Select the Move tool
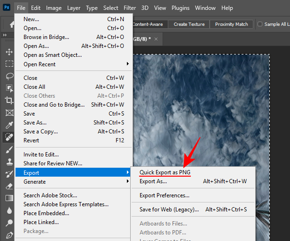This screenshot has width=290, height=241. 9,52
